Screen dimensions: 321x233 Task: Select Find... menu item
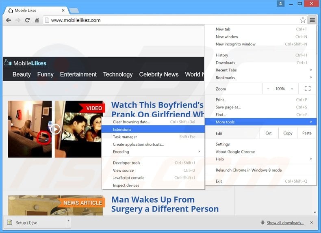click(x=260, y=115)
